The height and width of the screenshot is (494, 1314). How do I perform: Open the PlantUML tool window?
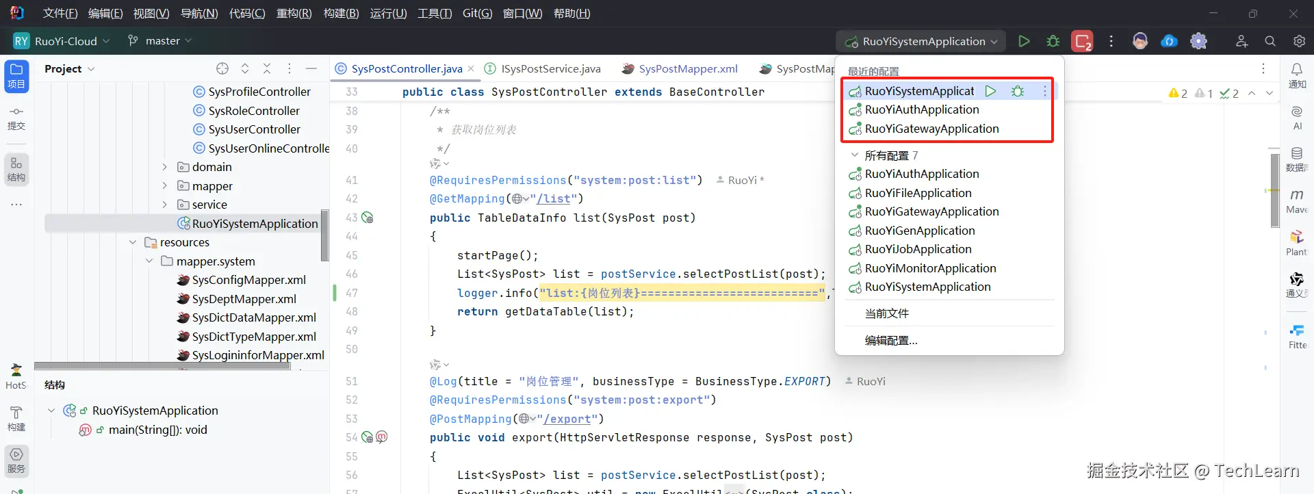click(1297, 244)
